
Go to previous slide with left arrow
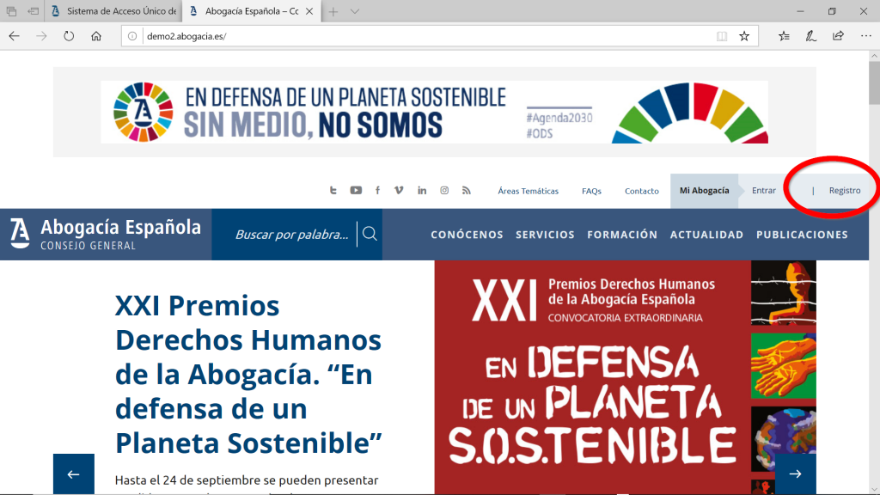74,474
